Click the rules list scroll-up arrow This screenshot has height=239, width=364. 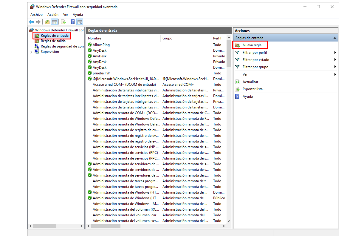[229, 38]
